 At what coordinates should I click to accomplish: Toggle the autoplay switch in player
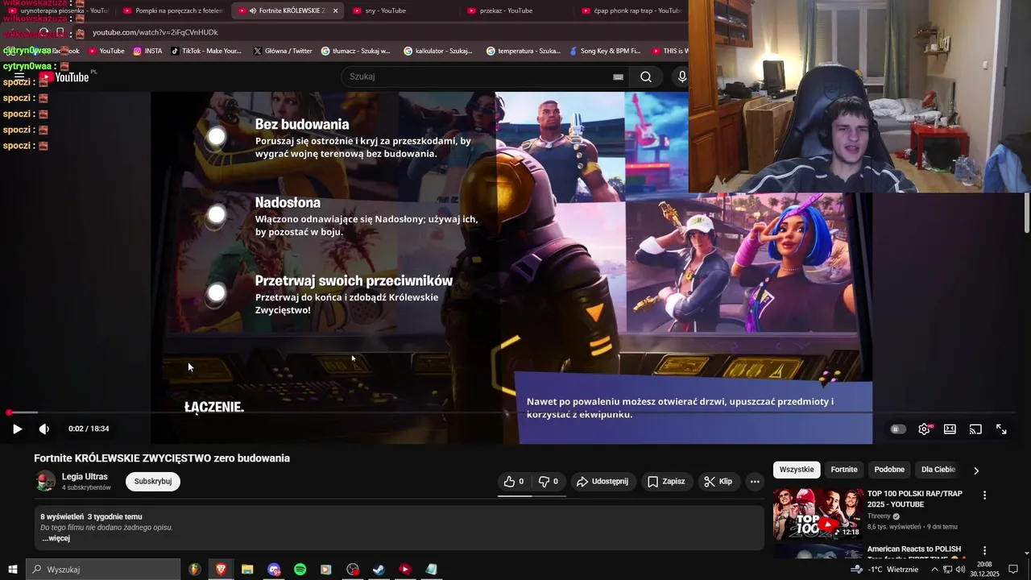pyautogui.click(x=897, y=429)
